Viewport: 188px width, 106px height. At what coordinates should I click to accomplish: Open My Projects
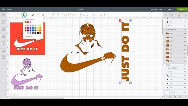[x=154, y=9]
